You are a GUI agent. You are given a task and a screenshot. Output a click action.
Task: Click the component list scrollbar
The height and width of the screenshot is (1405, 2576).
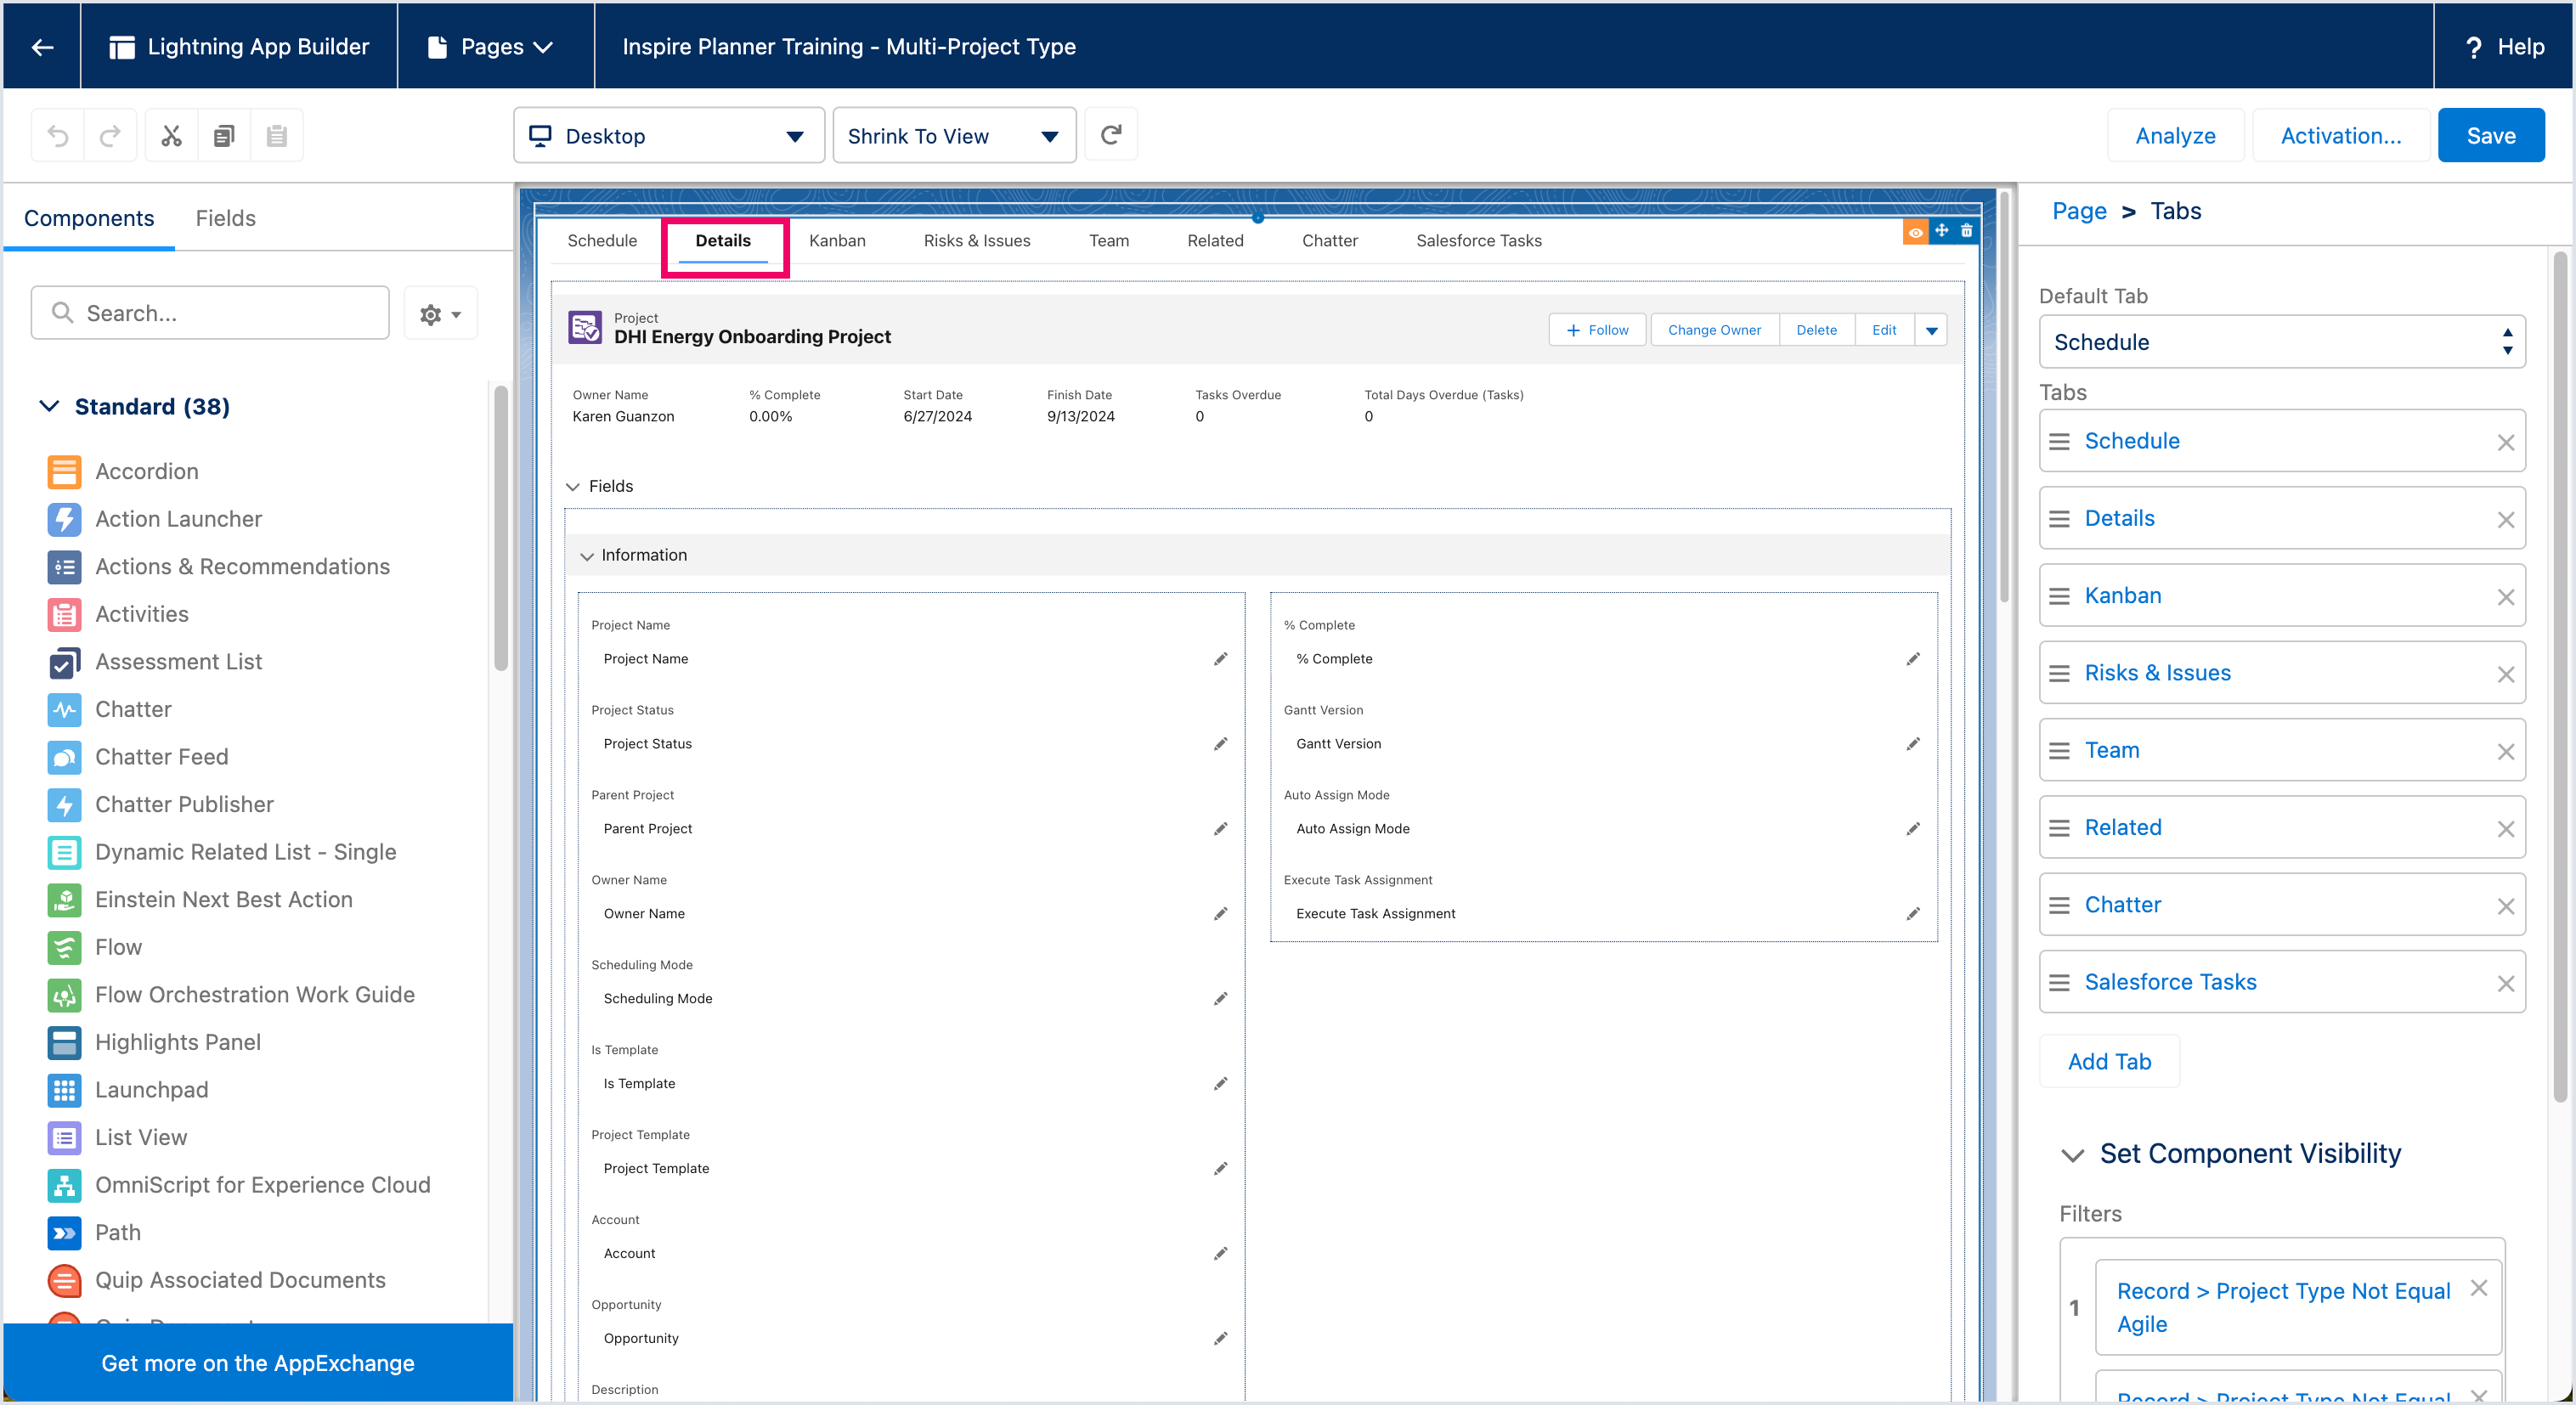(x=501, y=529)
